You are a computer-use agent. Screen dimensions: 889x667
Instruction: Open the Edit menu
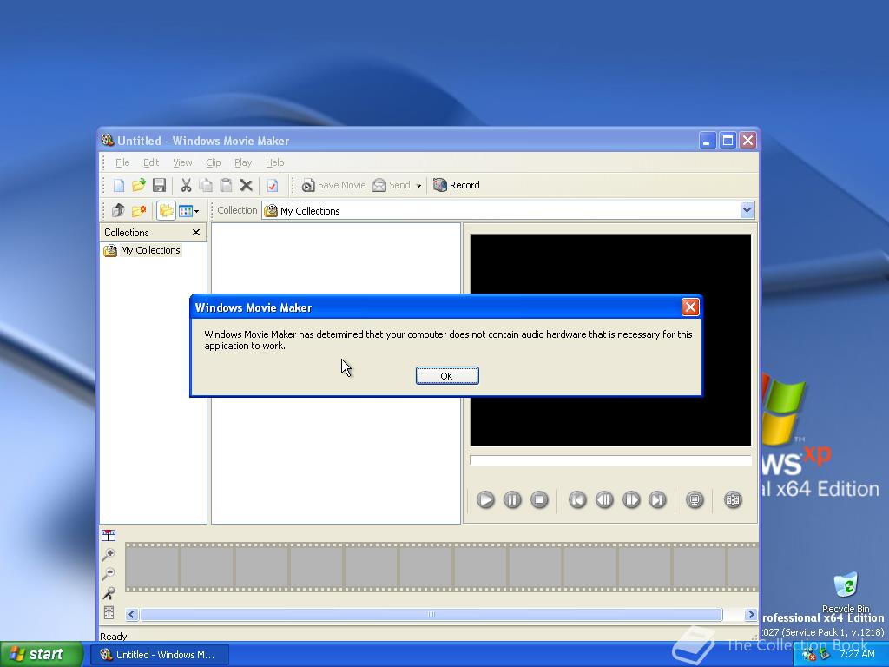point(151,162)
